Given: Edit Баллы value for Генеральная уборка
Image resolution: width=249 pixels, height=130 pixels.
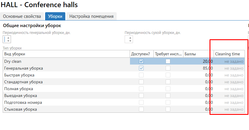Looking at the screenshot, I should 198,68.
